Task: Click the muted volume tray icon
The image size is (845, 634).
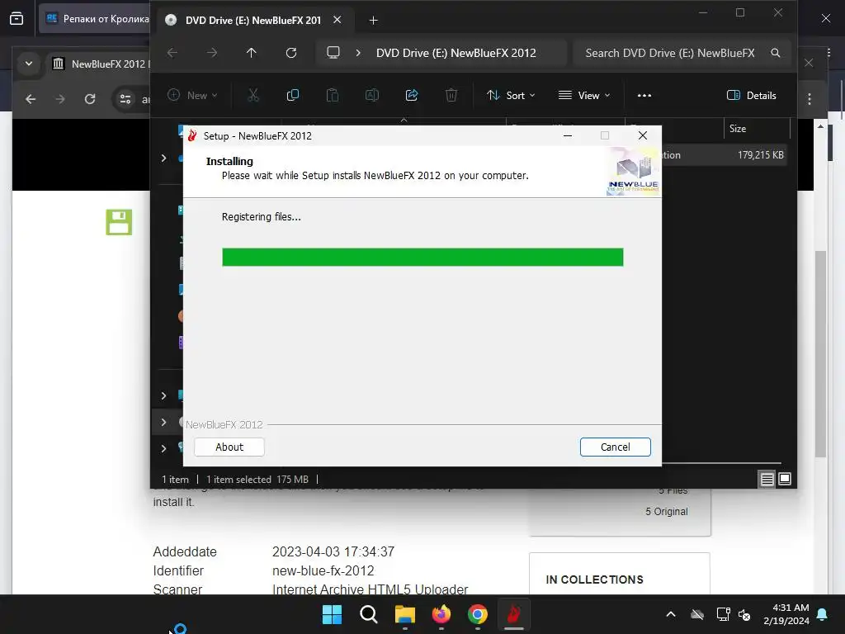Action: click(745, 614)
